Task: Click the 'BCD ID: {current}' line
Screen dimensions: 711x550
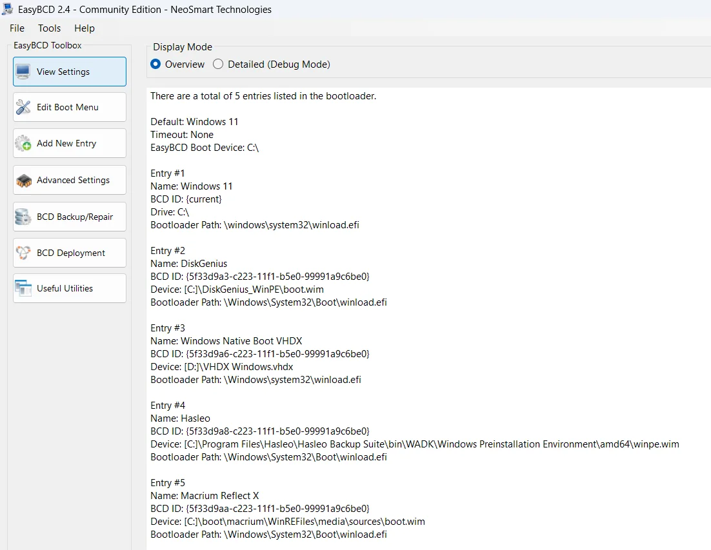Action: (186, 199)
